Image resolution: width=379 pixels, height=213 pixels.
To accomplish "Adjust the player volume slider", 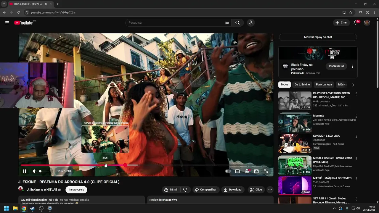I will coord(44,171).
